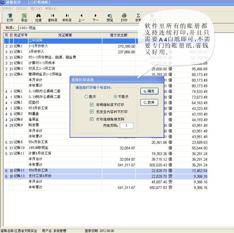The image size is (234, 233).
Task: Click the 打印 (Print) toolbar icon
Action: pos(124,18)
